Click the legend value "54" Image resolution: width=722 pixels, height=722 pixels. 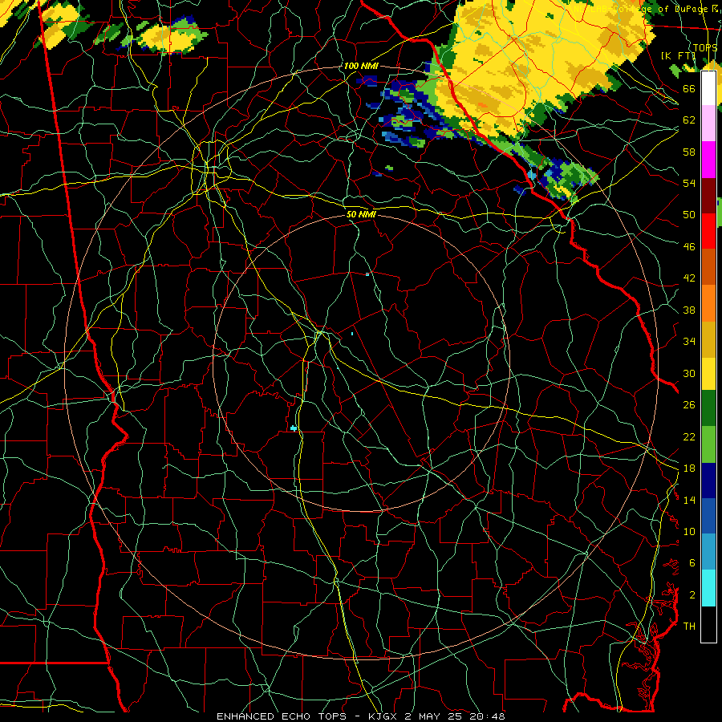coord(689,183)
